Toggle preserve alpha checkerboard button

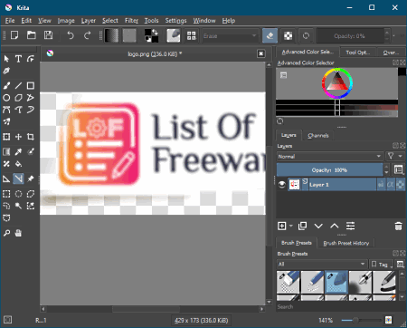[289, 36]
